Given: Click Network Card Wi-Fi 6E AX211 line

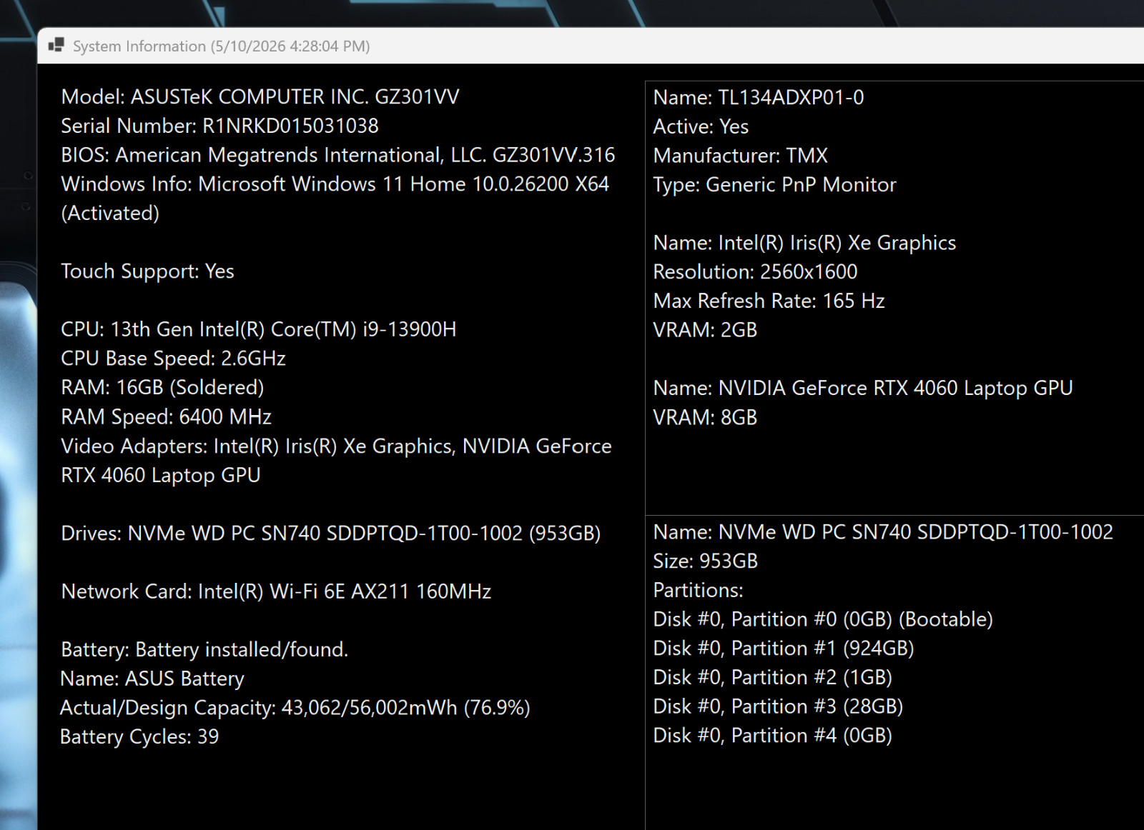Looking at the screenshot, I should [x=276, y=591].
